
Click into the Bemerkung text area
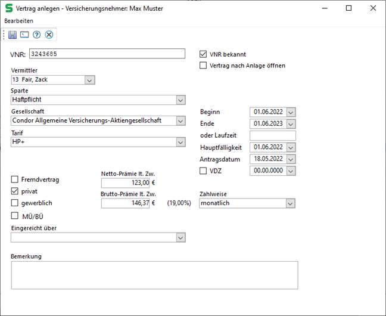coord(154,275)
